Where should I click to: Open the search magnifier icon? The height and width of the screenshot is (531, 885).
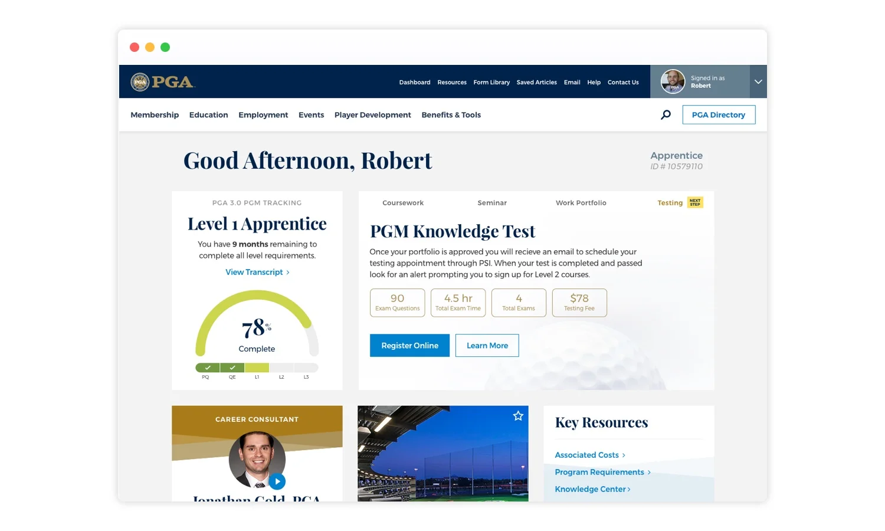coord(666,114)
